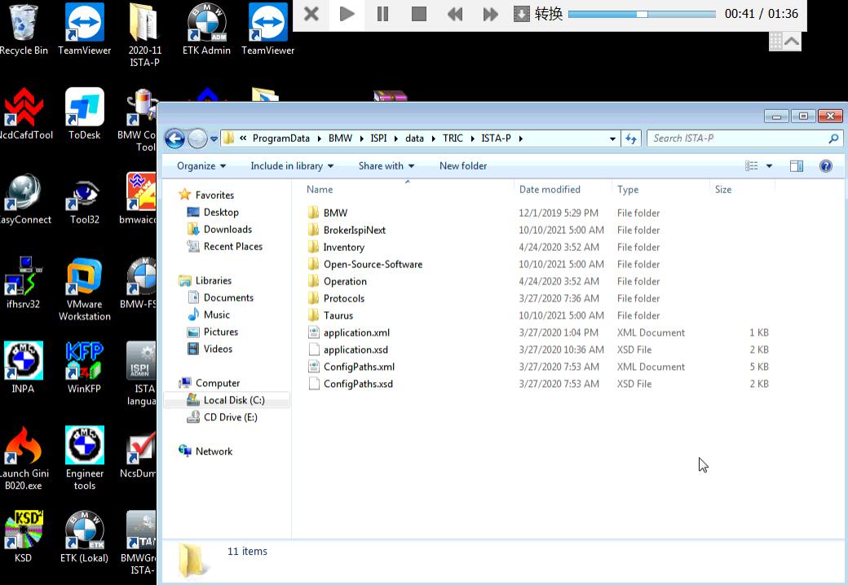Open the ETK Admin desktop icon
Image resolution: width=848 pixels, height=585 pixels.
[206, 29]
